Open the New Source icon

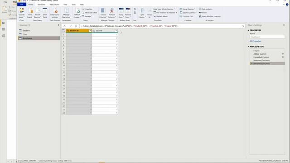[x=30, y=13]
